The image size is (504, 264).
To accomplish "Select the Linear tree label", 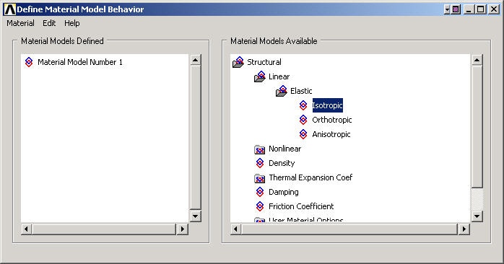I will [x=279, y=76].
